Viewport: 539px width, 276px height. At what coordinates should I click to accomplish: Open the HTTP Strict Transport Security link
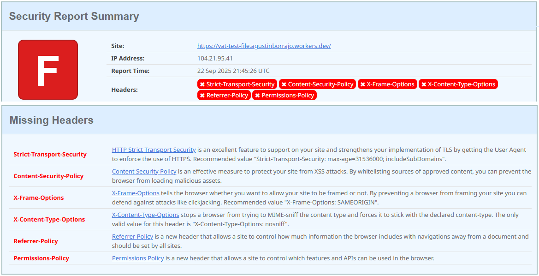pos(154,150)
